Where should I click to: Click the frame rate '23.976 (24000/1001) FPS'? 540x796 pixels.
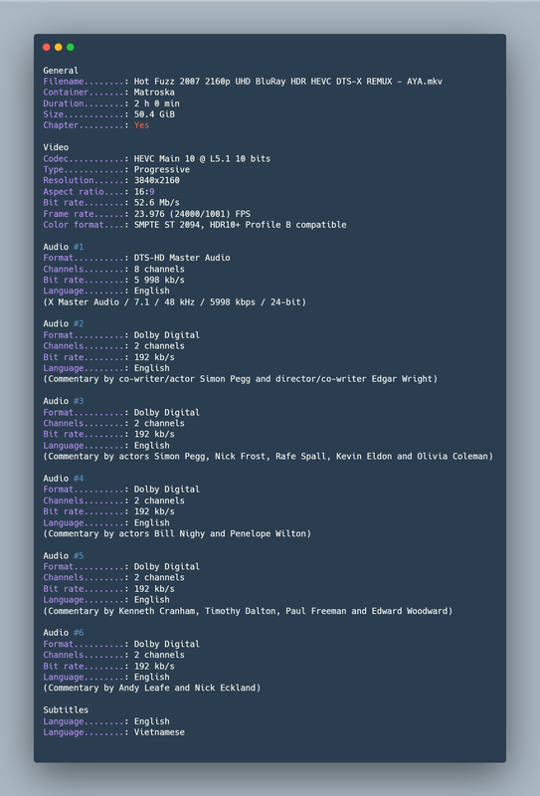(192, 214)
